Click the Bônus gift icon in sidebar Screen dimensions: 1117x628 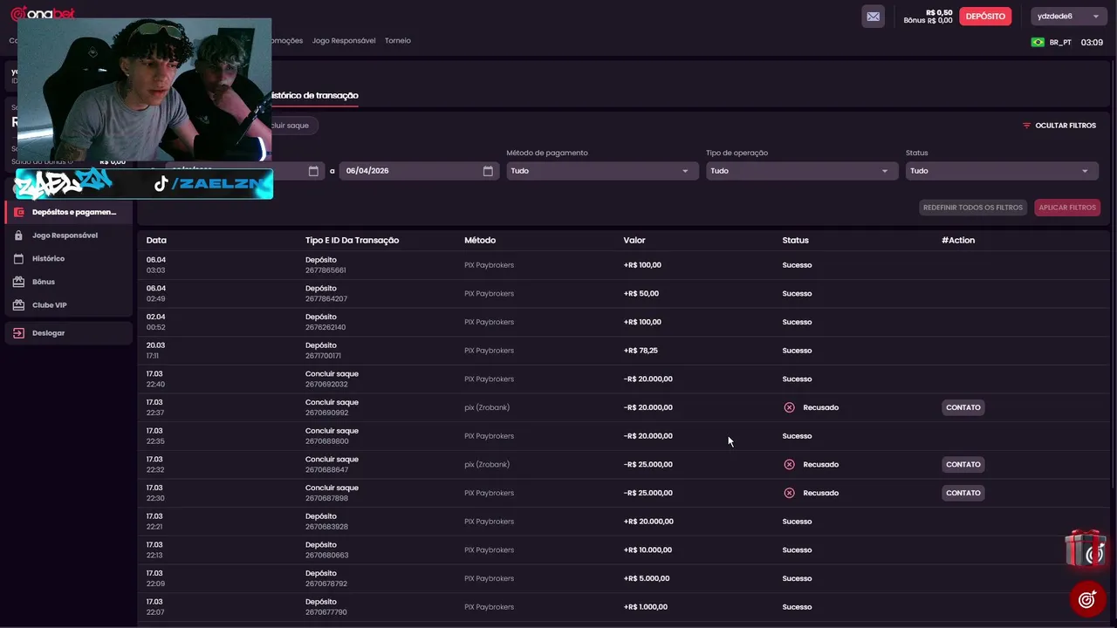[x=19, y=282]
